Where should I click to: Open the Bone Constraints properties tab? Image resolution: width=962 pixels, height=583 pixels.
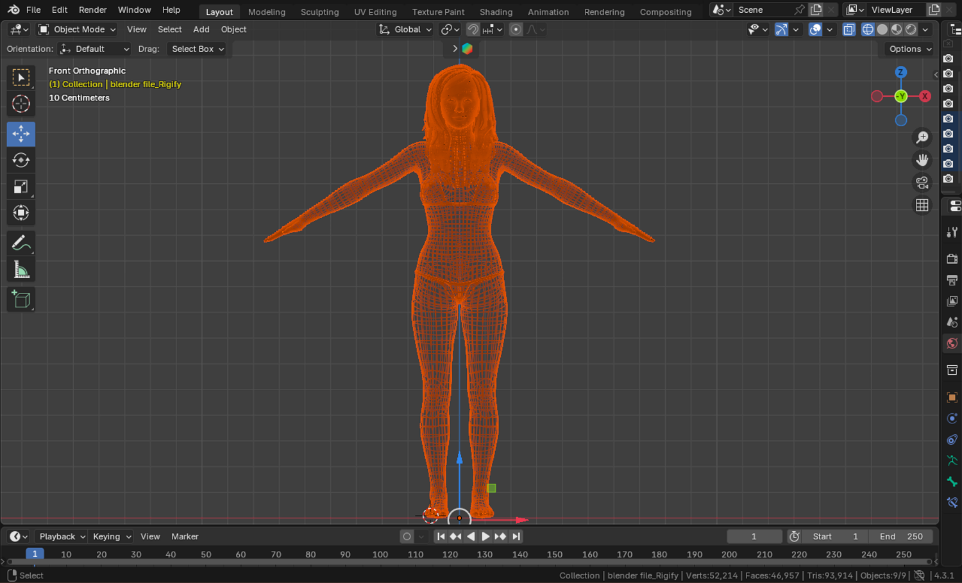tap(952, 503)
